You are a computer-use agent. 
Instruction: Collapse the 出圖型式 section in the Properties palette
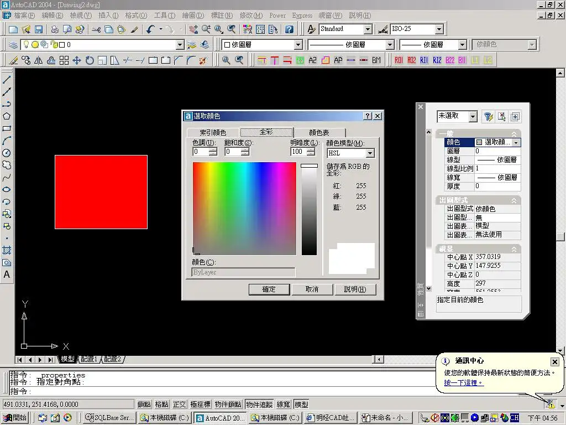click(514, 200)
